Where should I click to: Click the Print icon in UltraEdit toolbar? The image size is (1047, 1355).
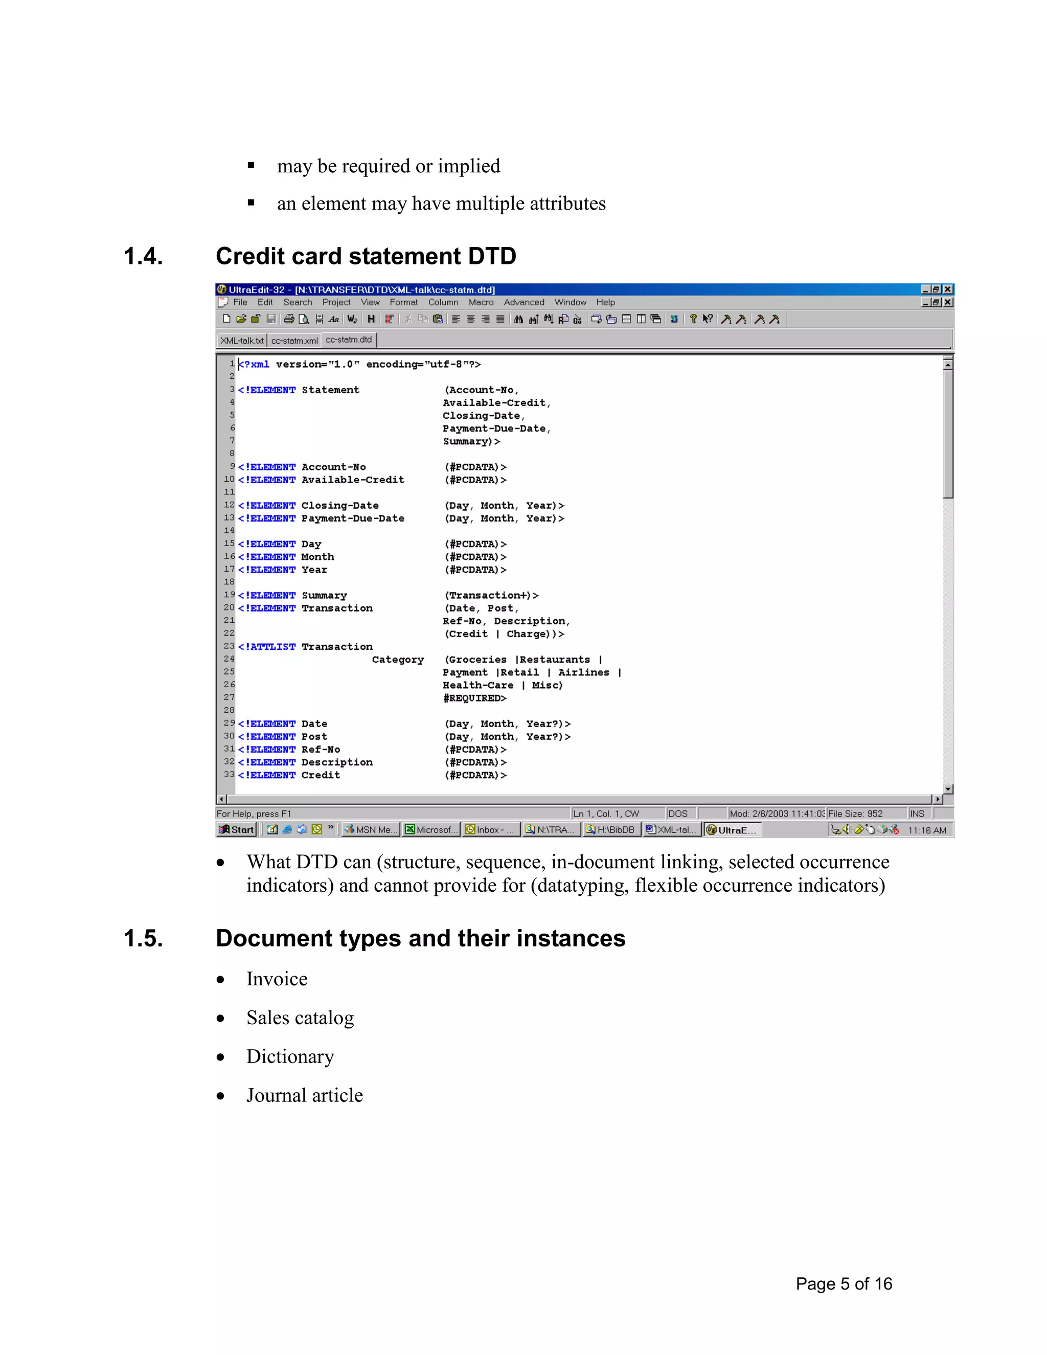289,319
